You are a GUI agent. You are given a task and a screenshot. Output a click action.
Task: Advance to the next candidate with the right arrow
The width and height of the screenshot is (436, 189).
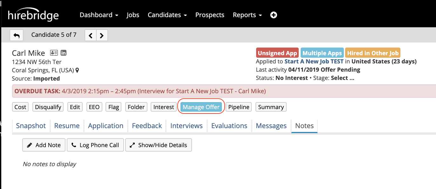tap(102, 35)
